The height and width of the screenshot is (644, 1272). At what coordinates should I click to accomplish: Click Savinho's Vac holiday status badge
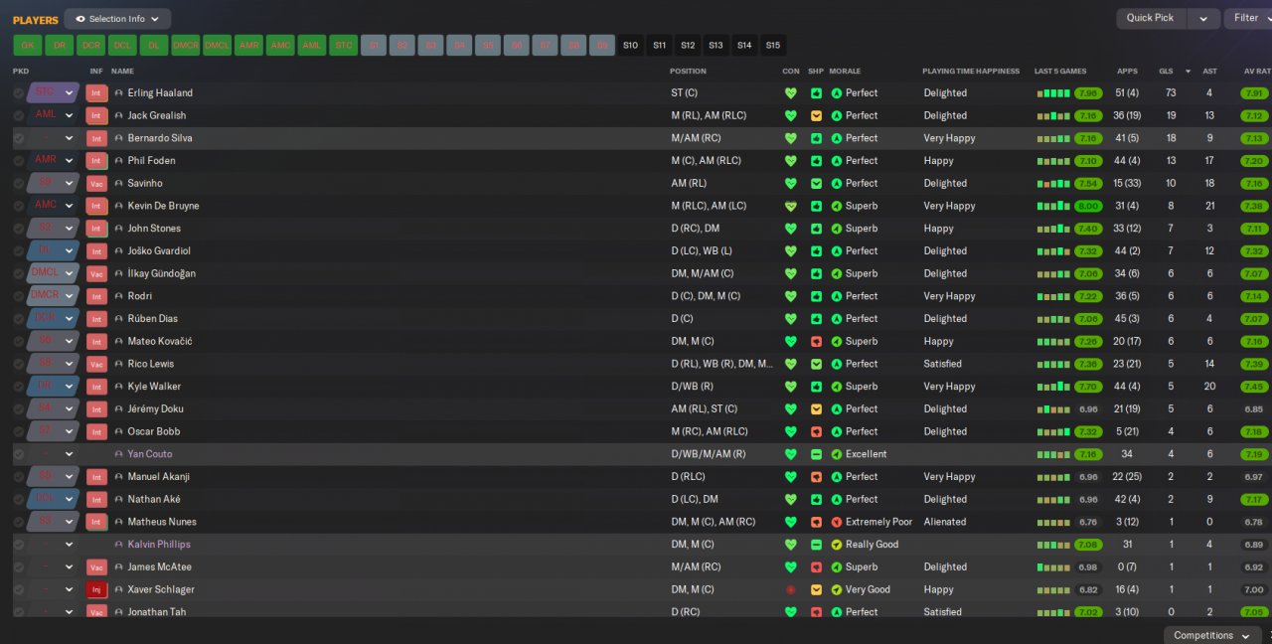[96, 184]
